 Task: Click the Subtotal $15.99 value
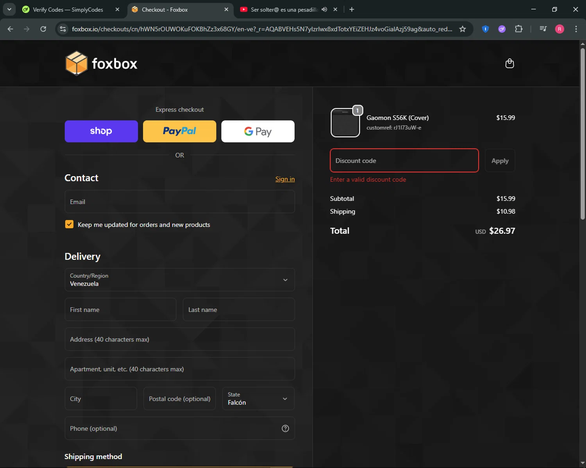(506, 199)
